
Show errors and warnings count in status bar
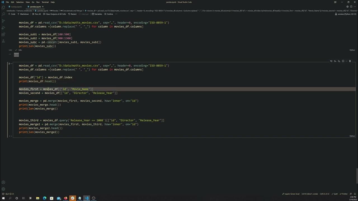pos(8,194)
